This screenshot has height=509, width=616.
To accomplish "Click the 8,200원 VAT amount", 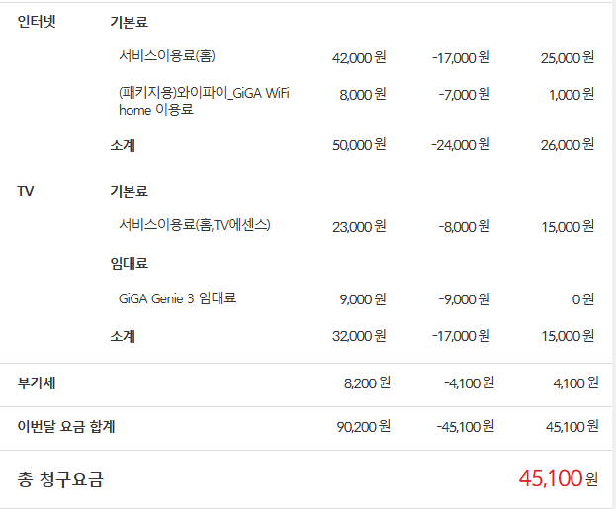I will coord(367,383).
